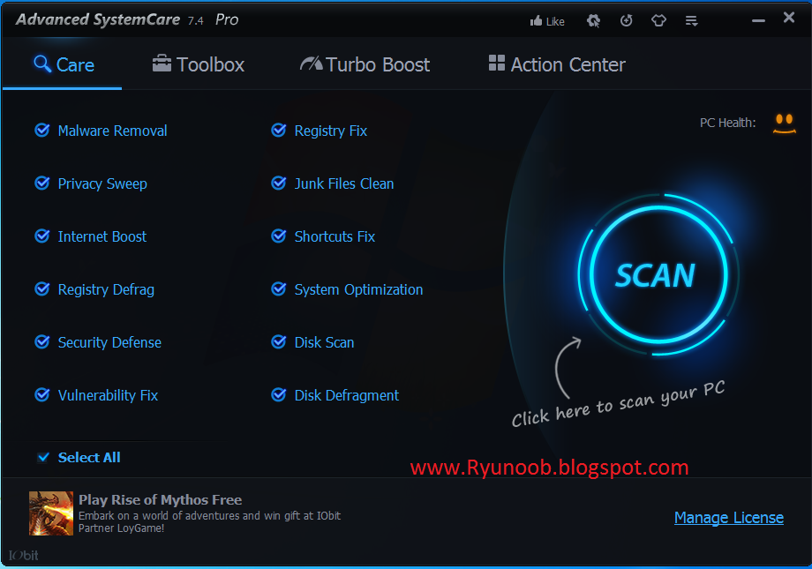Open the Action Center tab

tap(557, 64)
